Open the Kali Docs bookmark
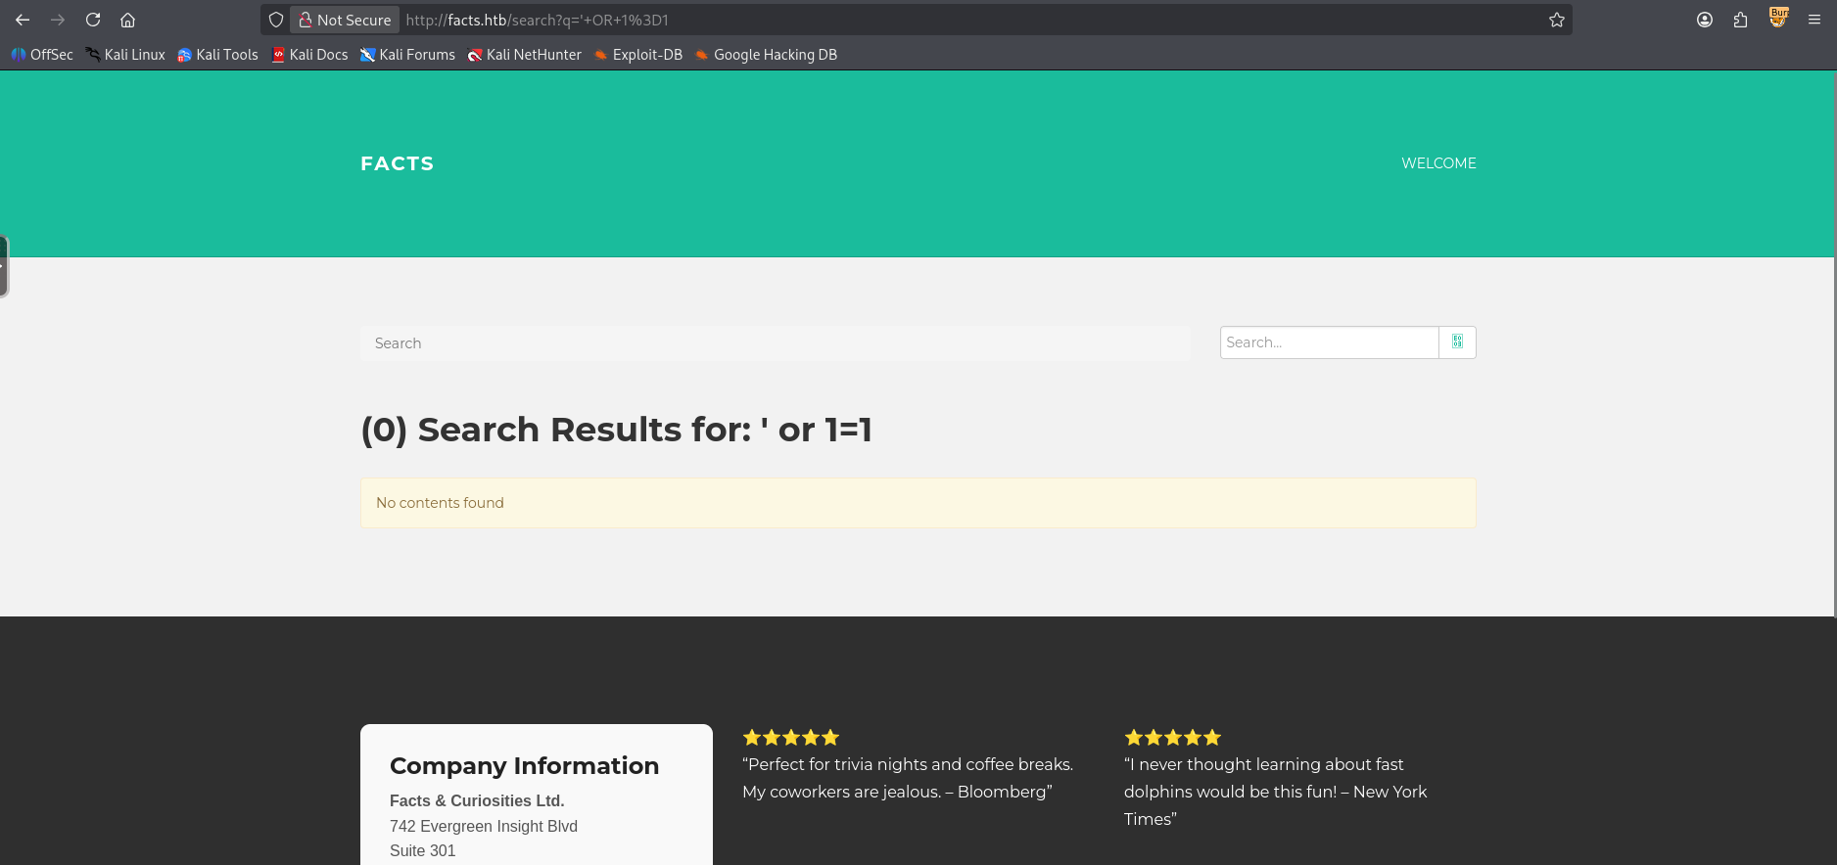This screenshot has height=865, width=1837. tap(309, 55)
